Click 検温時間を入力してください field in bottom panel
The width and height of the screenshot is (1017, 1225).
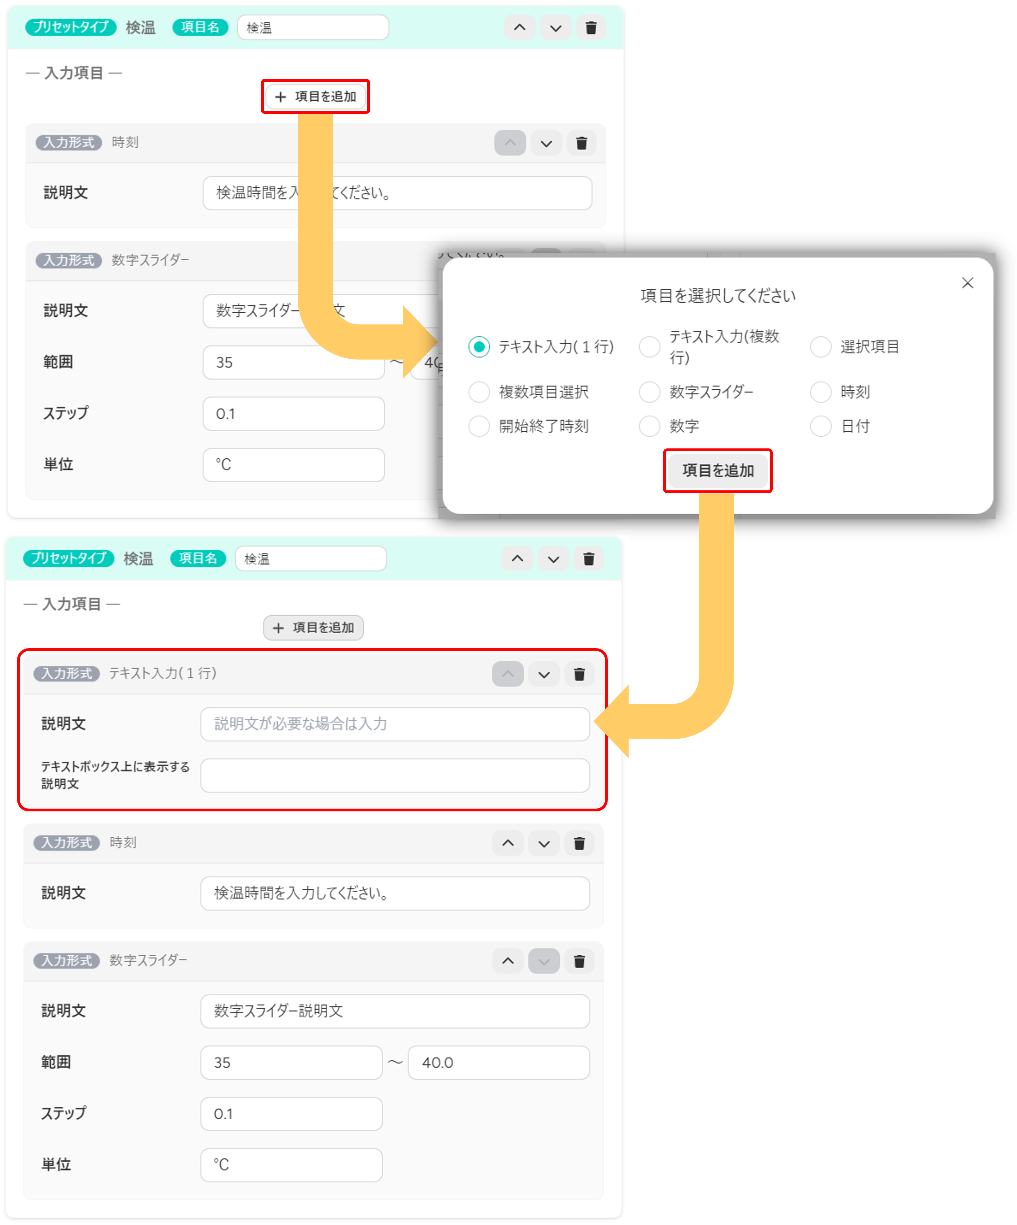[395, 894]
